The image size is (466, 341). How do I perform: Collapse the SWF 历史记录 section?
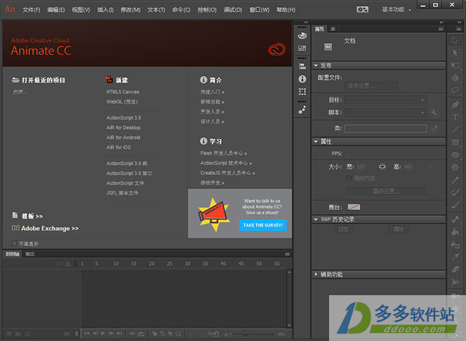(315, 219)
